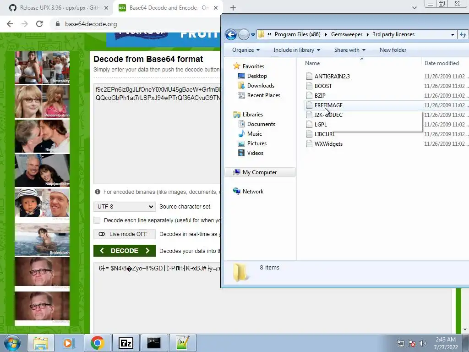The image size is (469, 352).
Task: Open Recent Places in the navigation pane
Action: click(x=263, y=95)
